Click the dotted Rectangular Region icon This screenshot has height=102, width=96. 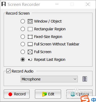coord(30,29)
